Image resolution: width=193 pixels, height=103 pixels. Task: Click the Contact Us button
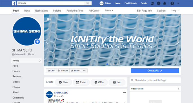point(155,71)
